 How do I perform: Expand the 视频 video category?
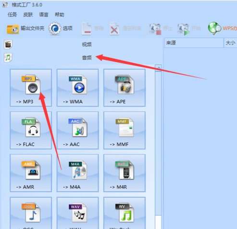[x=82, y=44]
